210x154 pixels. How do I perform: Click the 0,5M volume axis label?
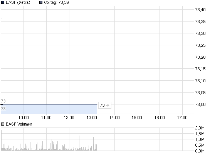coord(200,145)
